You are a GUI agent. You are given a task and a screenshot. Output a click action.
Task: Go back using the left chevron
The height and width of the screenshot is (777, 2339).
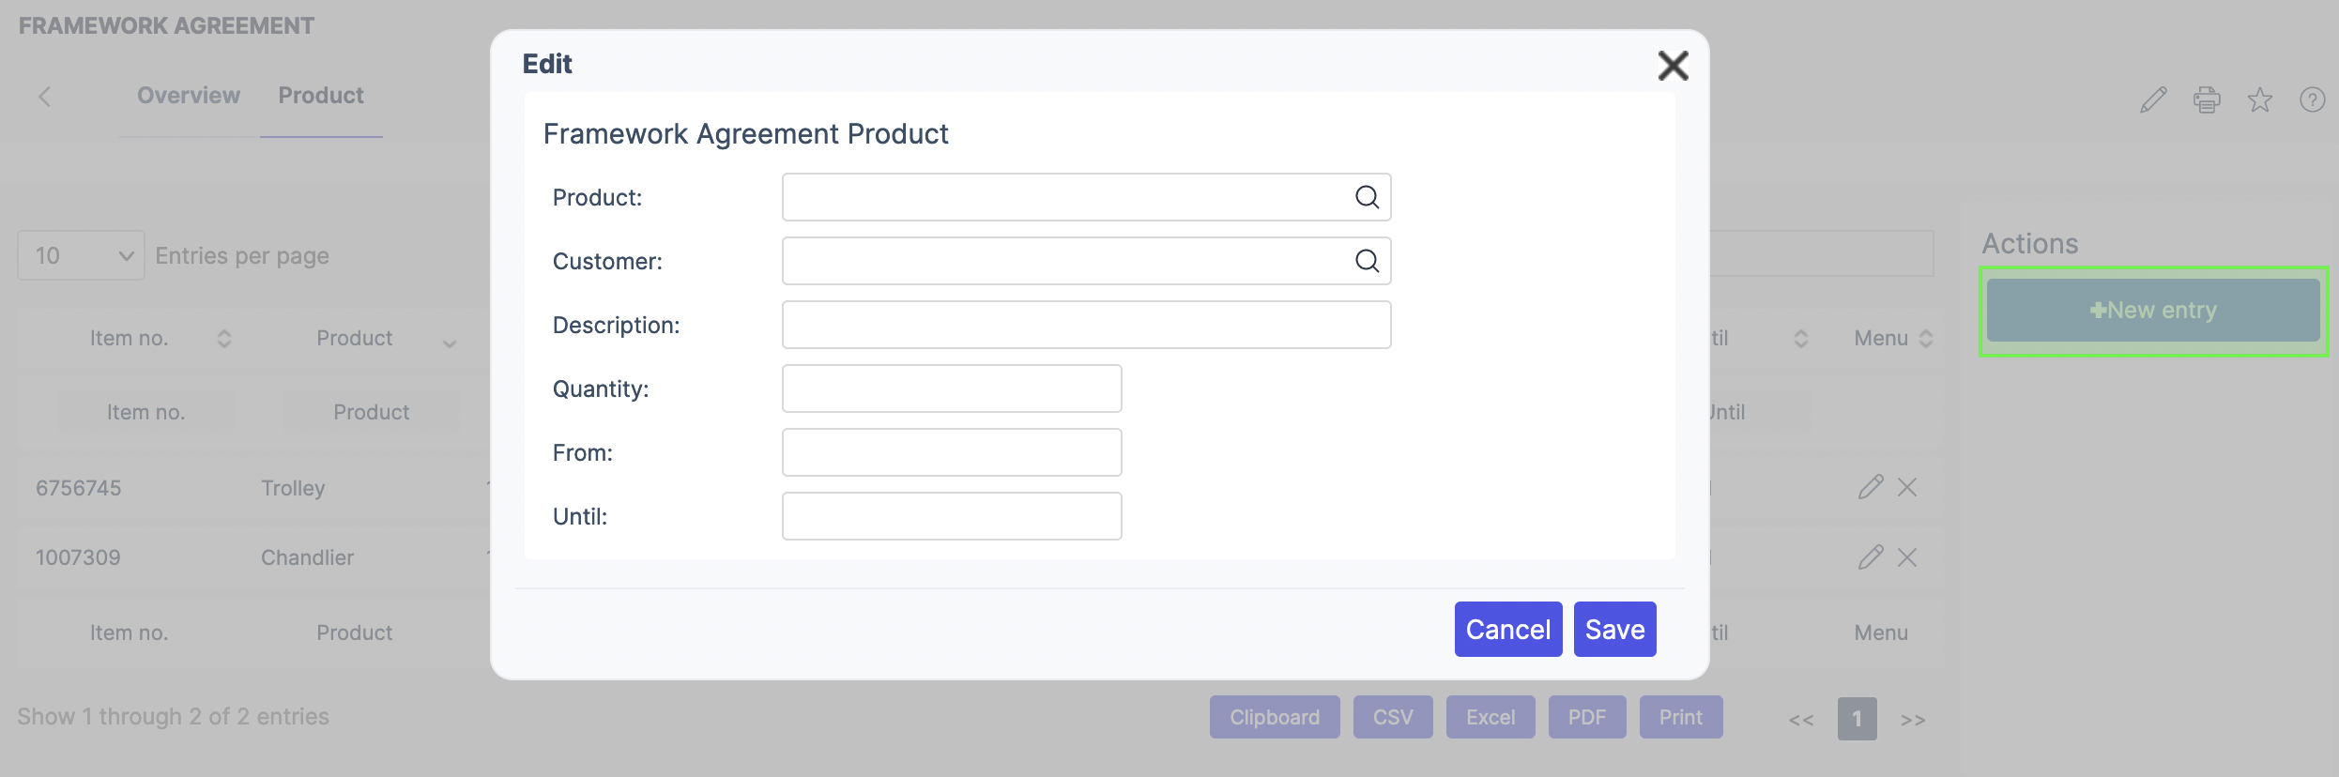pyautogui.click(x=44, y=97)
